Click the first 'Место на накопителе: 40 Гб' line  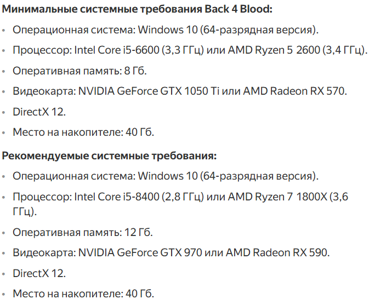(83, 132)
